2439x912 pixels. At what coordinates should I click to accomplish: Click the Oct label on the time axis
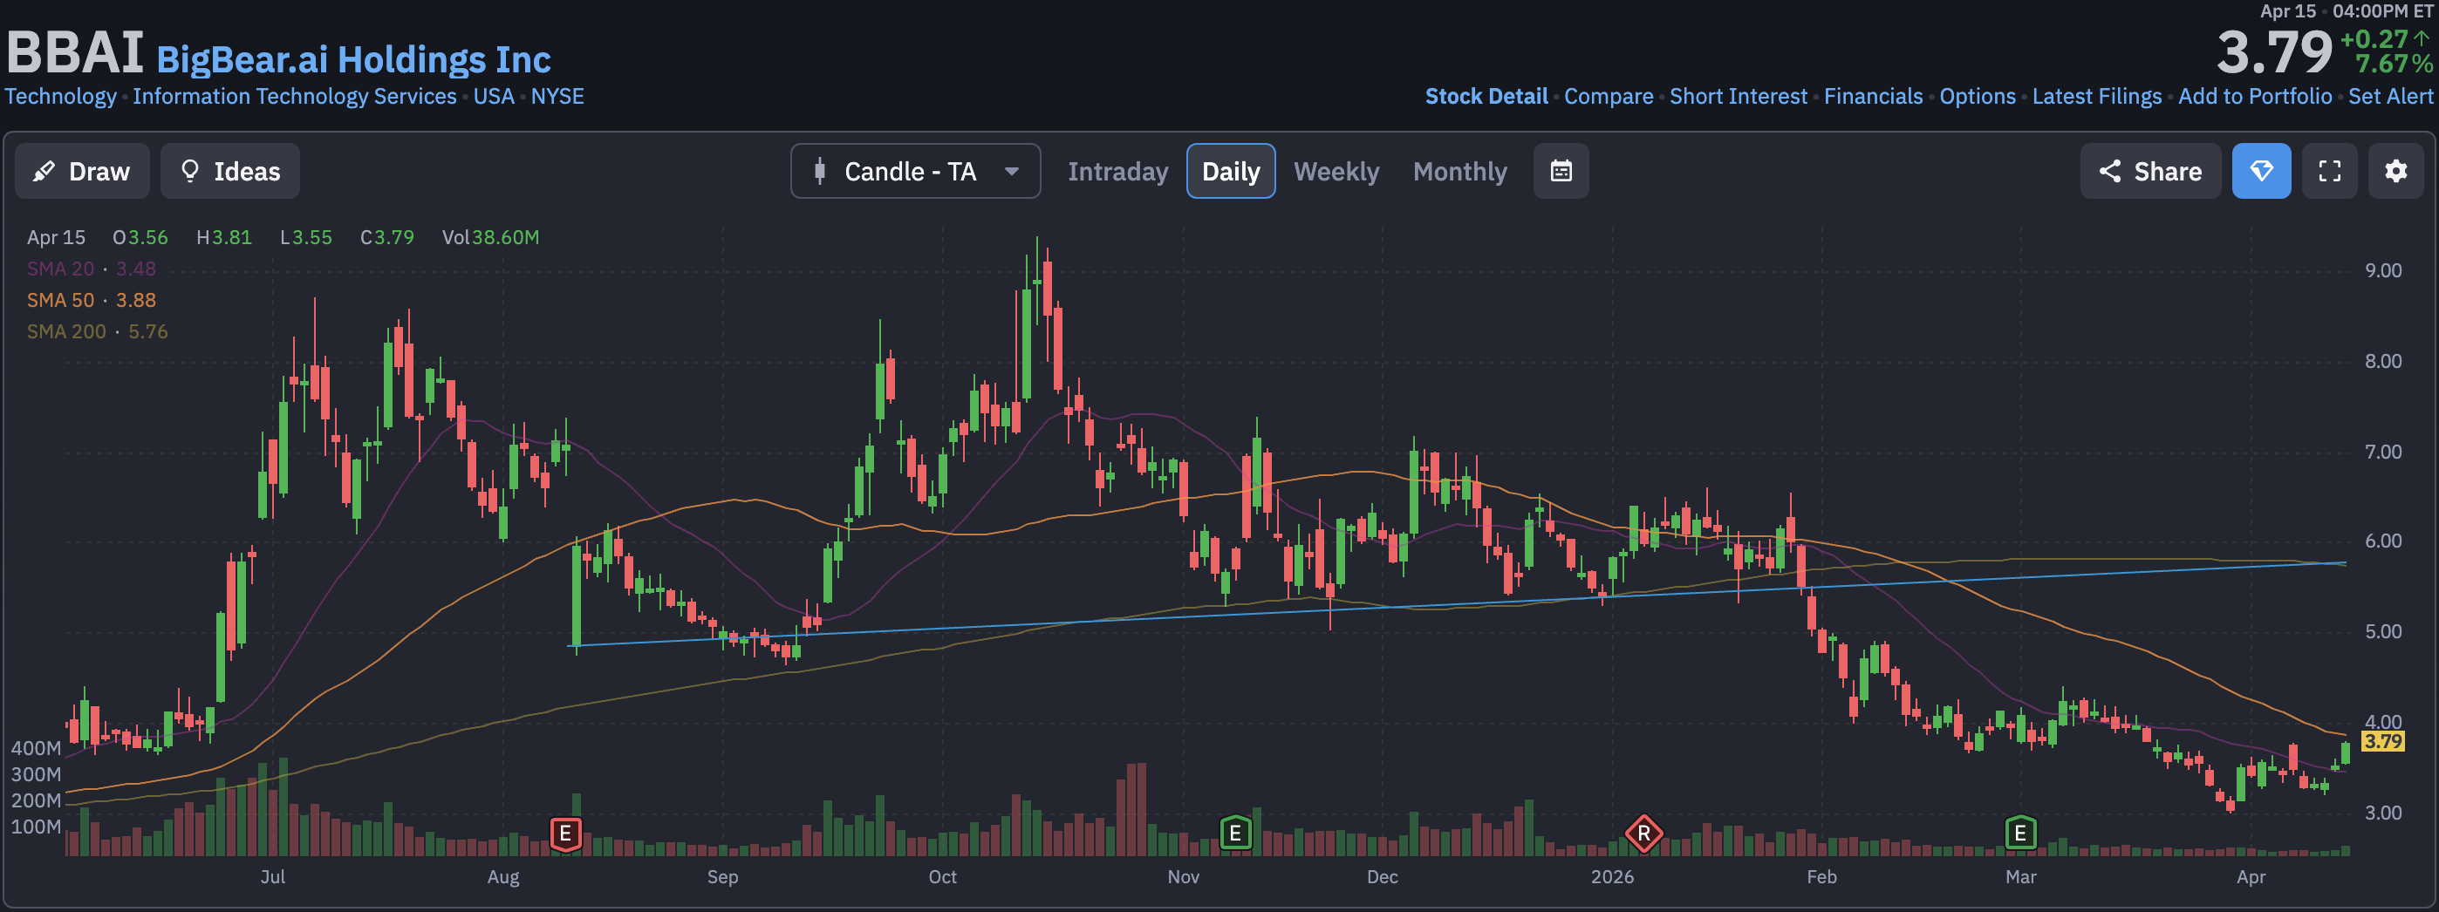[x=942, y=877]
